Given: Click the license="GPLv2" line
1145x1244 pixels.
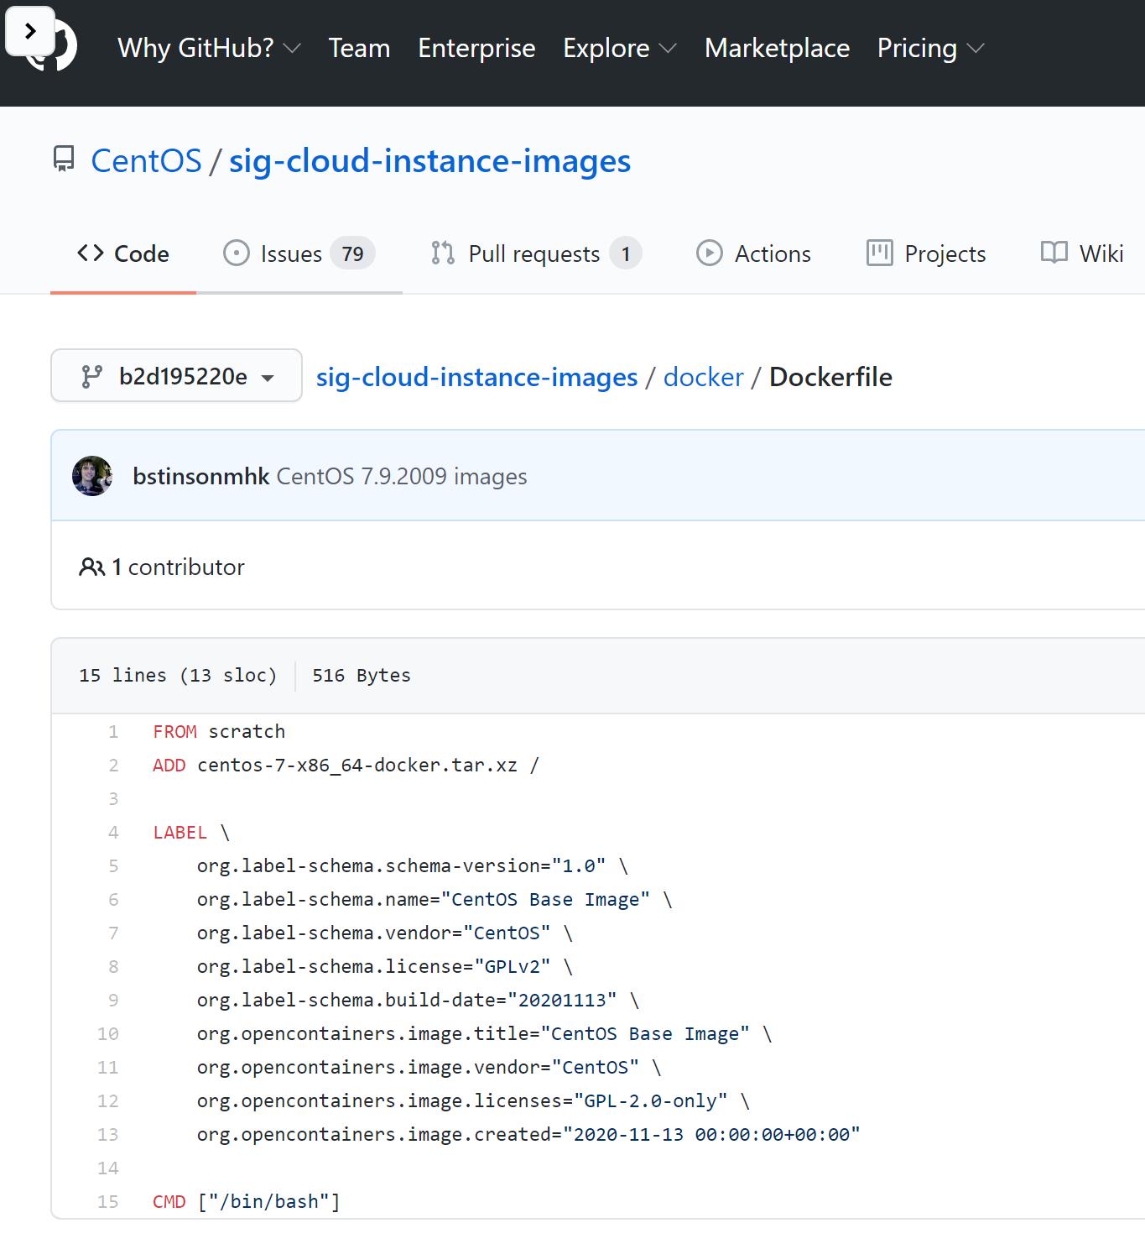Looking at the screenshot, I should pyautogui.click(x=385, y=966).
